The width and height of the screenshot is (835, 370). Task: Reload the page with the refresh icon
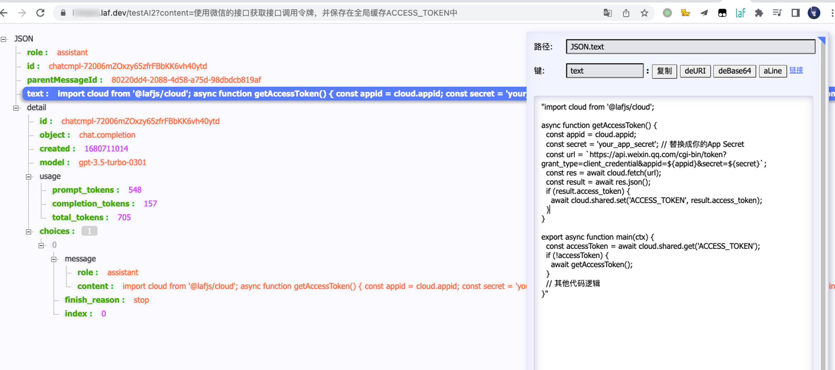[x=40, y=13]
